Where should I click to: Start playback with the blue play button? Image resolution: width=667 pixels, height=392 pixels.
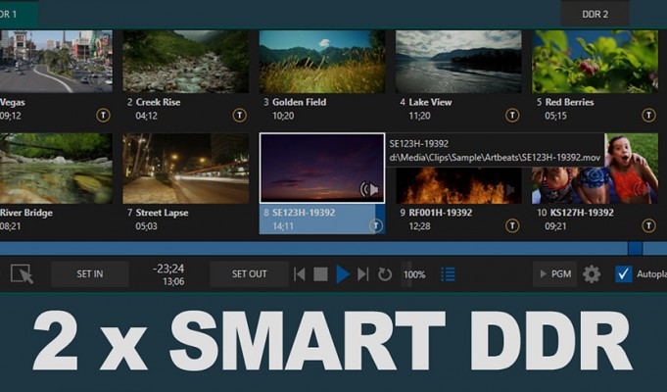[343, 274]
